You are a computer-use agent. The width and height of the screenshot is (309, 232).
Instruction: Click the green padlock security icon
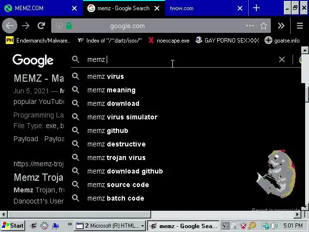[x=69, y=26]
